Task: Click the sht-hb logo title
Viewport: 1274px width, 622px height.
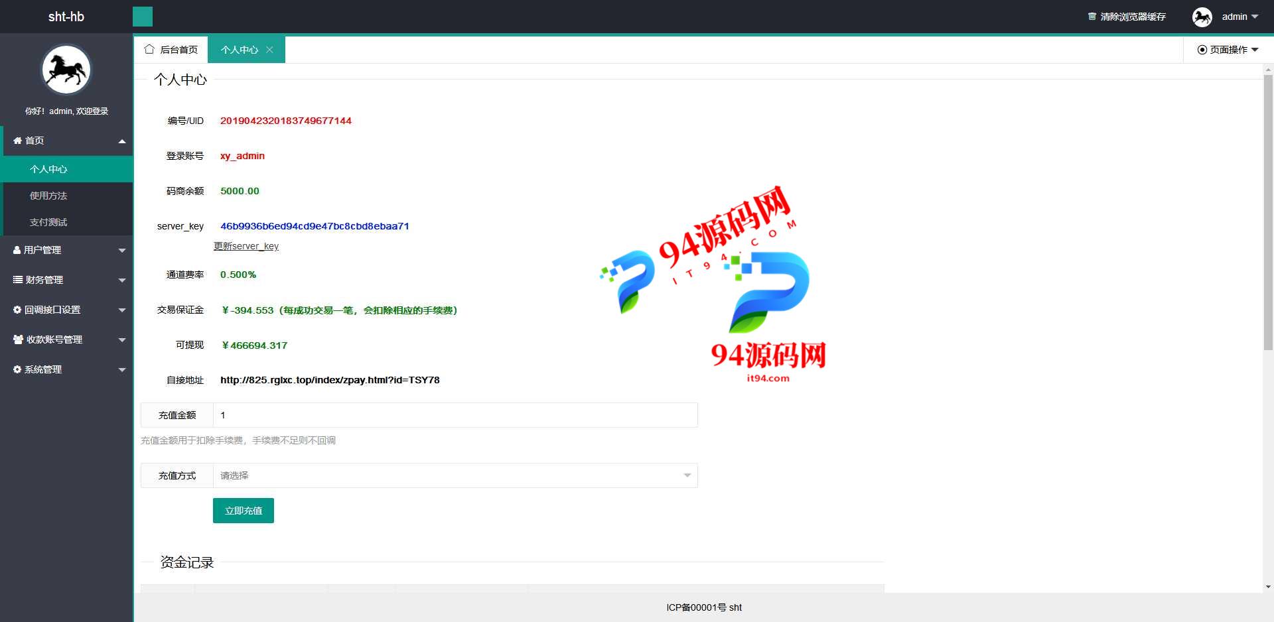Action: (x=66, y=17)
